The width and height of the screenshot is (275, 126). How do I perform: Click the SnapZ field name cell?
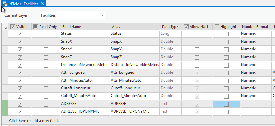click(85, 57)
